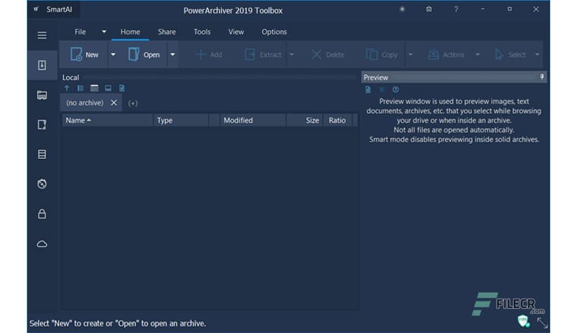Switch to the View ribbon tab
575x333 pixels.
(236, 32)
